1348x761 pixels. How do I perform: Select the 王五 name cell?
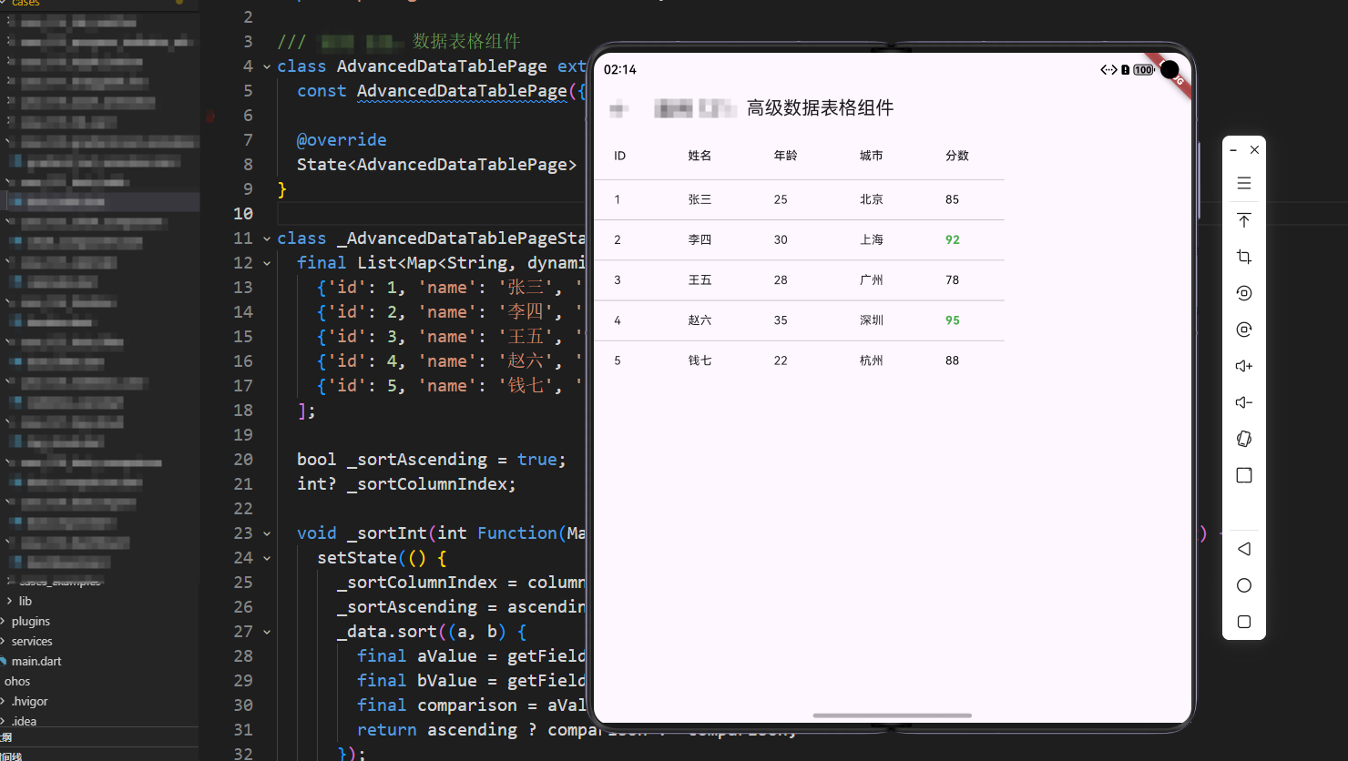(x=700, y=279)
